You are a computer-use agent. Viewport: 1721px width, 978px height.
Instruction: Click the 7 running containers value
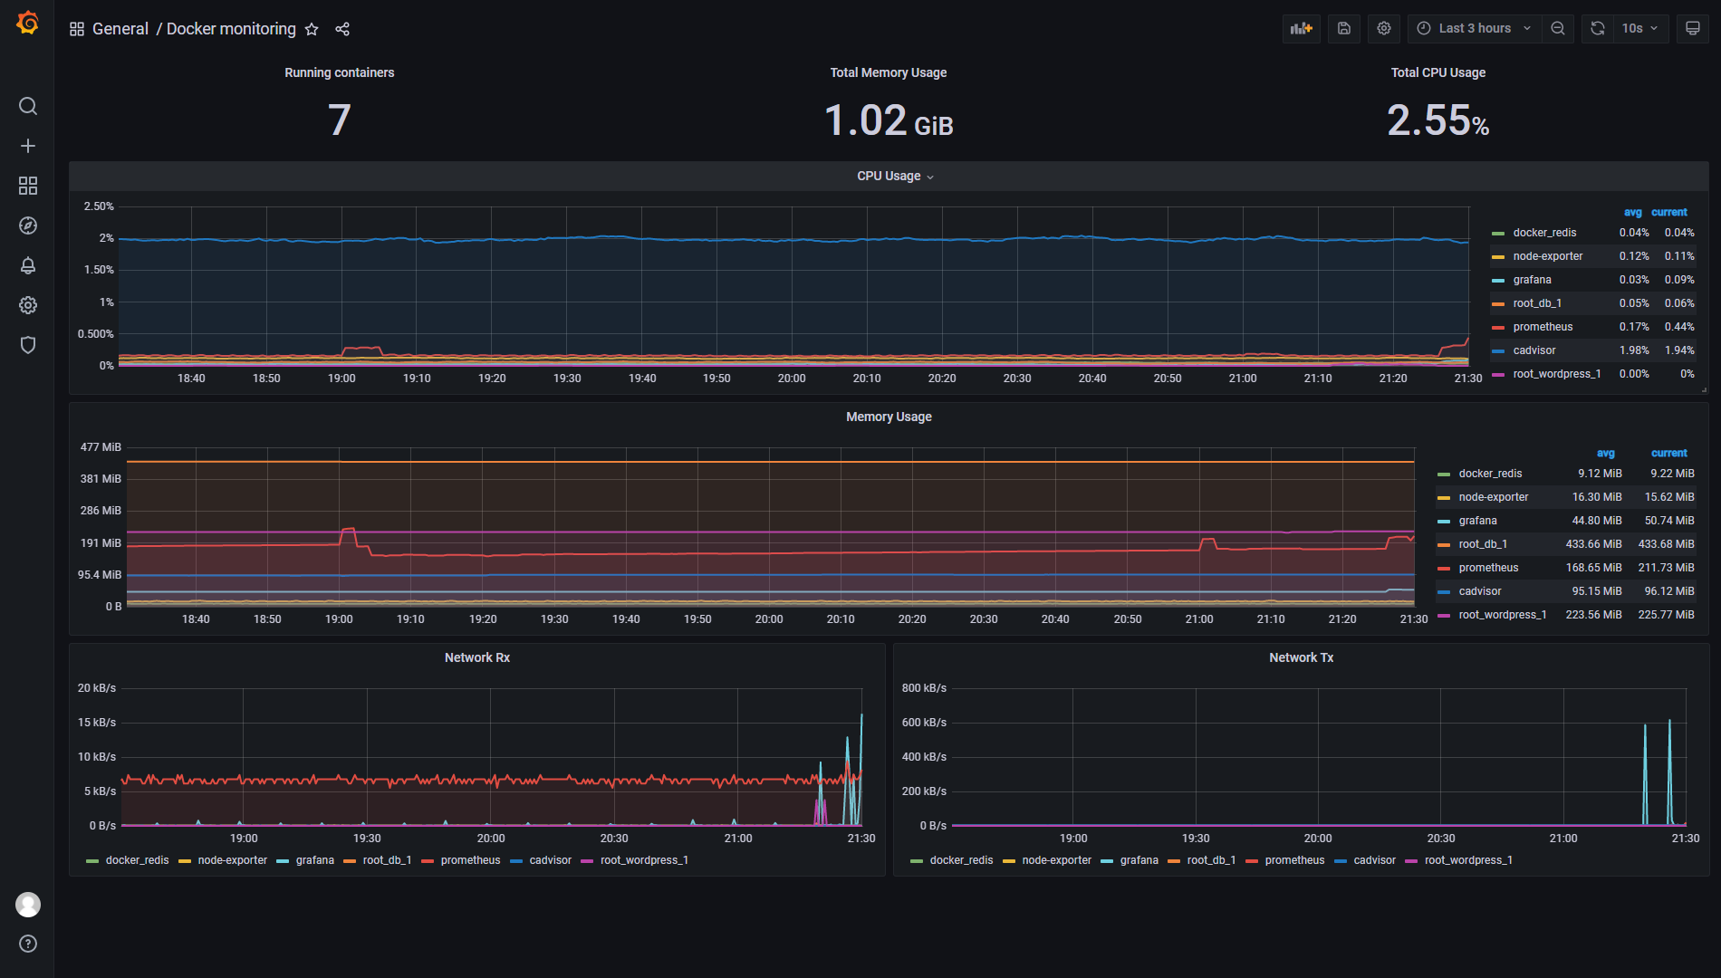coord(340,120)
